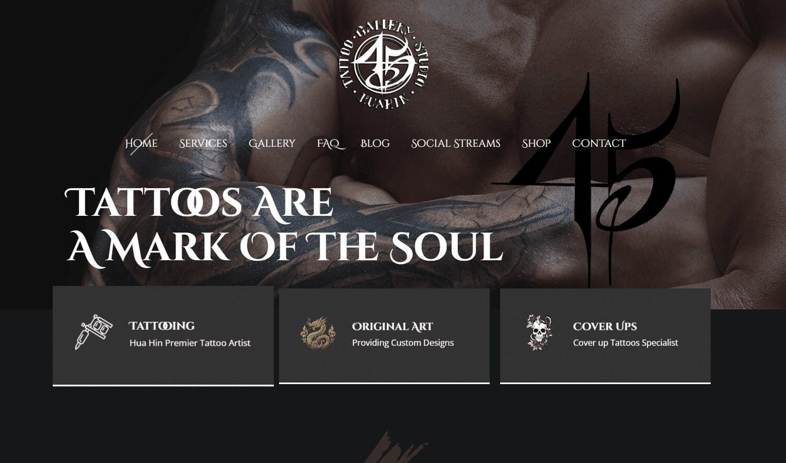Select the Hua Hin Premier Tattoo Artist text
Viewport: 786px width, 463px height.
pos(190,343)
